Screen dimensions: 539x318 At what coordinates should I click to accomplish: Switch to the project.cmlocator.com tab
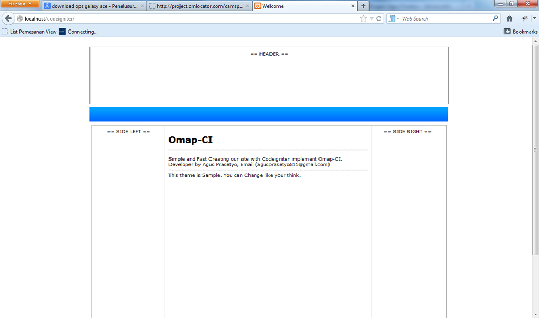(x=199, y=6)
